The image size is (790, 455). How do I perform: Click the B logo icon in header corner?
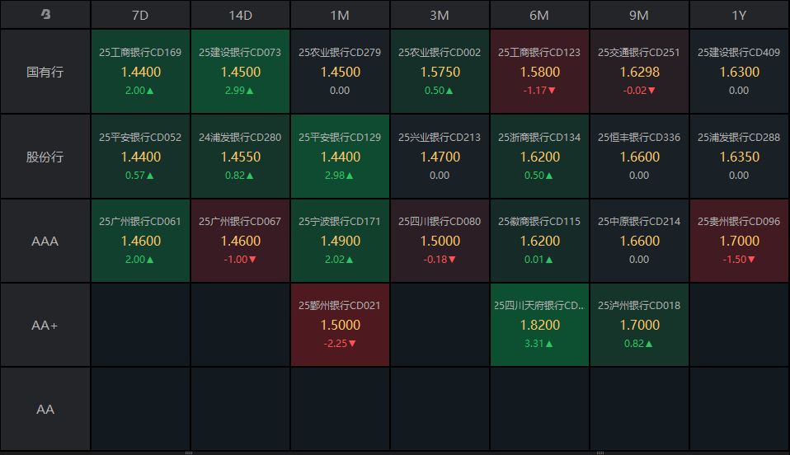45,15
